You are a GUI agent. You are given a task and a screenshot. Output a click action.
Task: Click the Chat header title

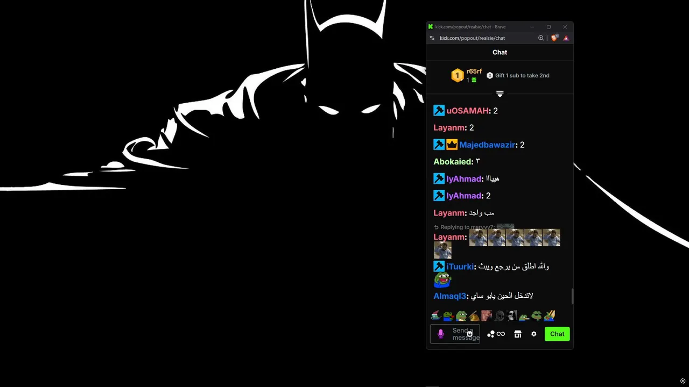pyautogui.click(x=500, y=52)
